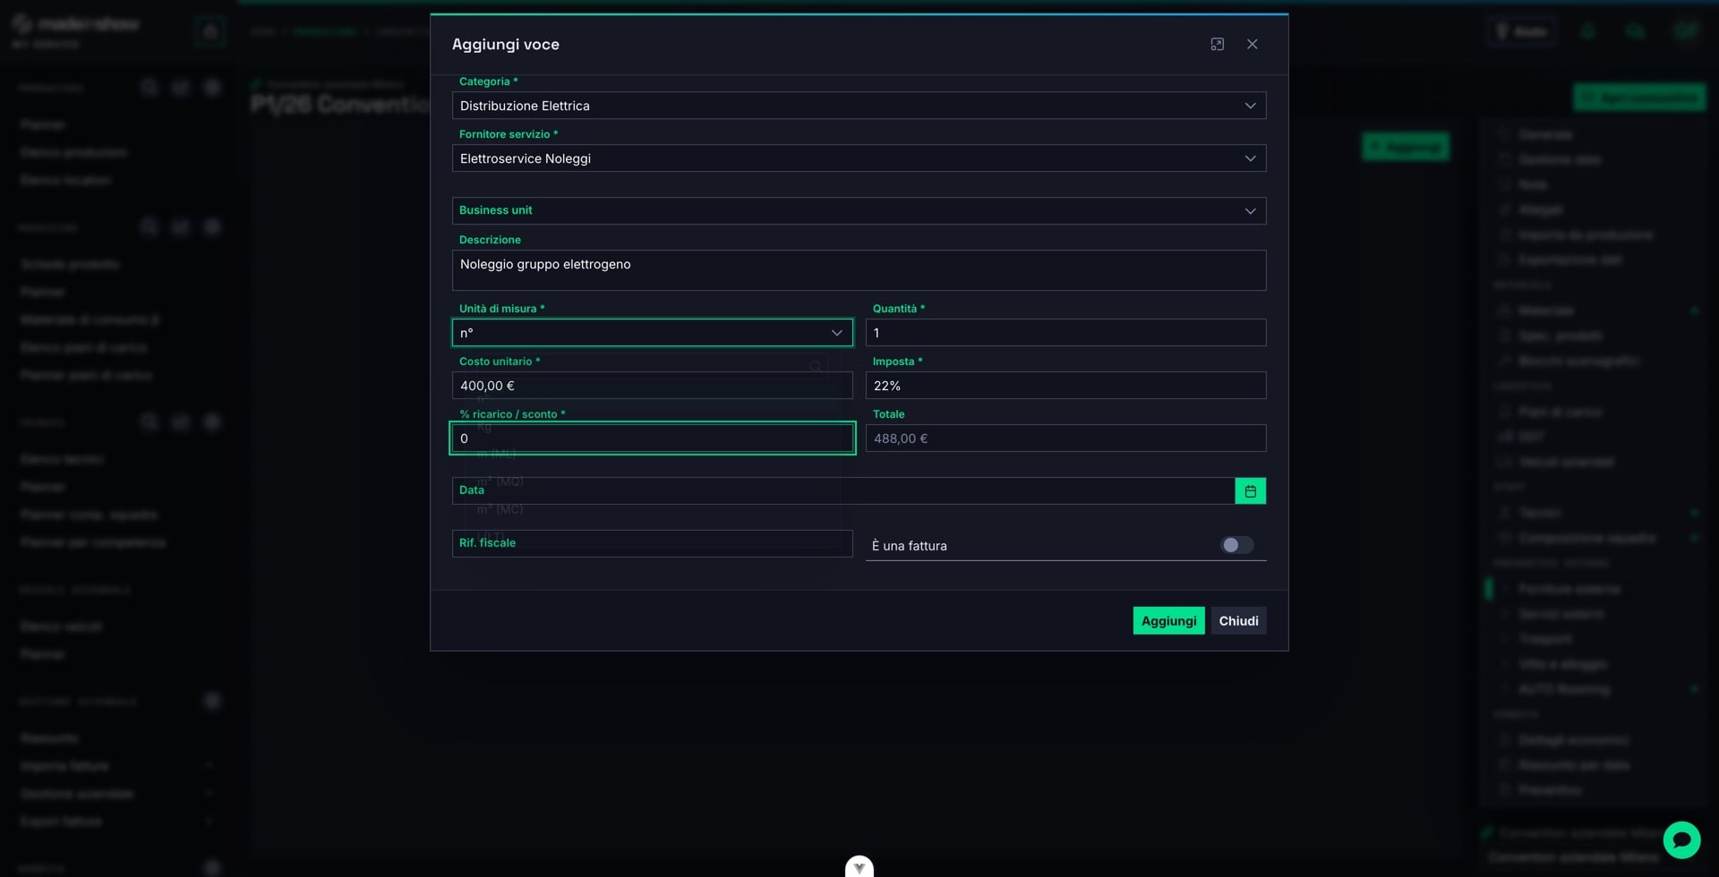Open the Unità di misura dropdown

coord(652,333)
